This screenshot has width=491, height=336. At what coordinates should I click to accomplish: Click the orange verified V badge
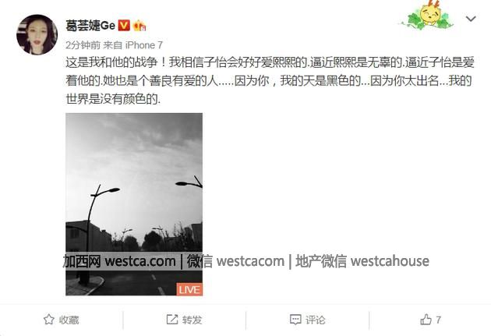click(124, 26)
